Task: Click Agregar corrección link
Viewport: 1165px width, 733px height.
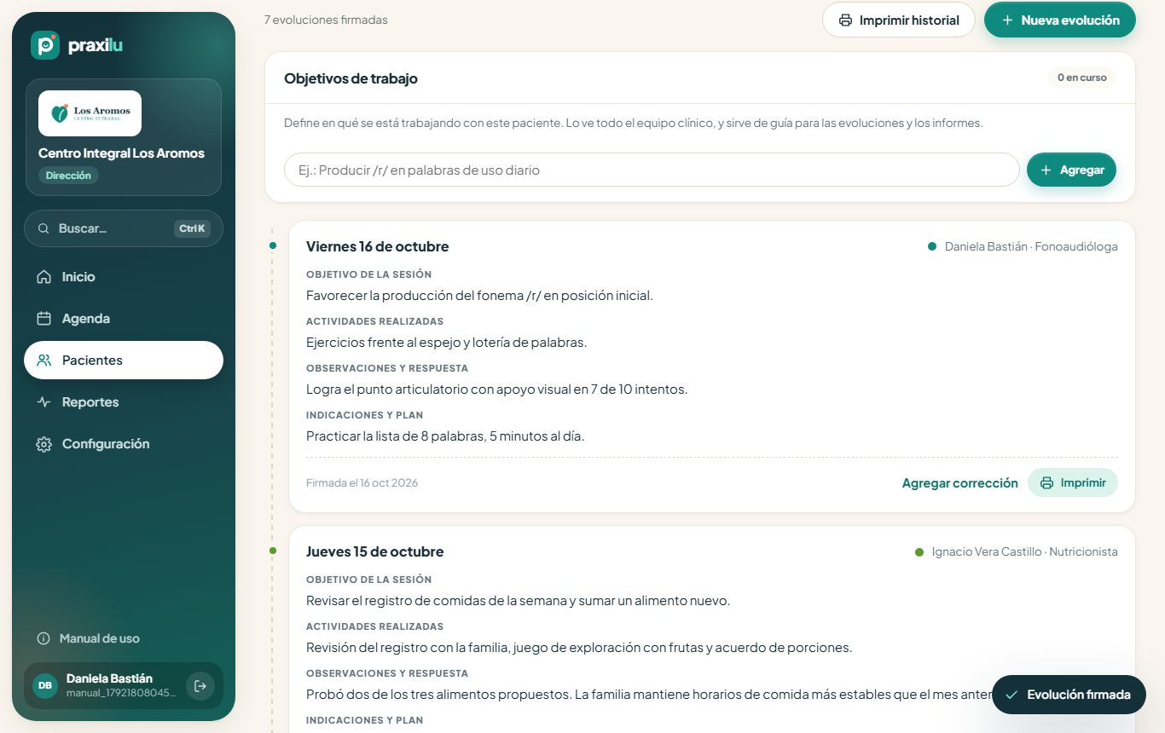Action: tap(959, 482)
